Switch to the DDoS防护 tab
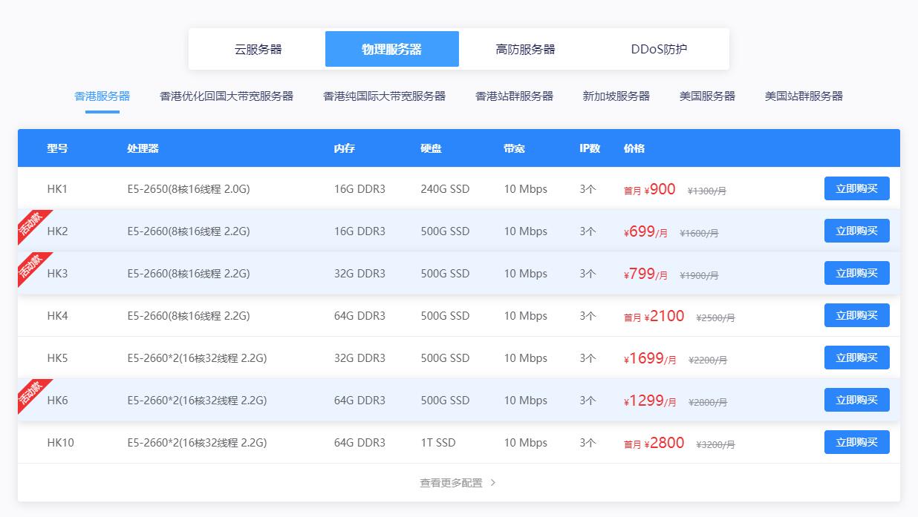 click(659, 50)
